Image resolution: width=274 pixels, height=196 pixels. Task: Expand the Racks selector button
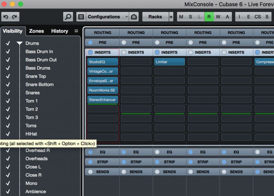(155, 17)
